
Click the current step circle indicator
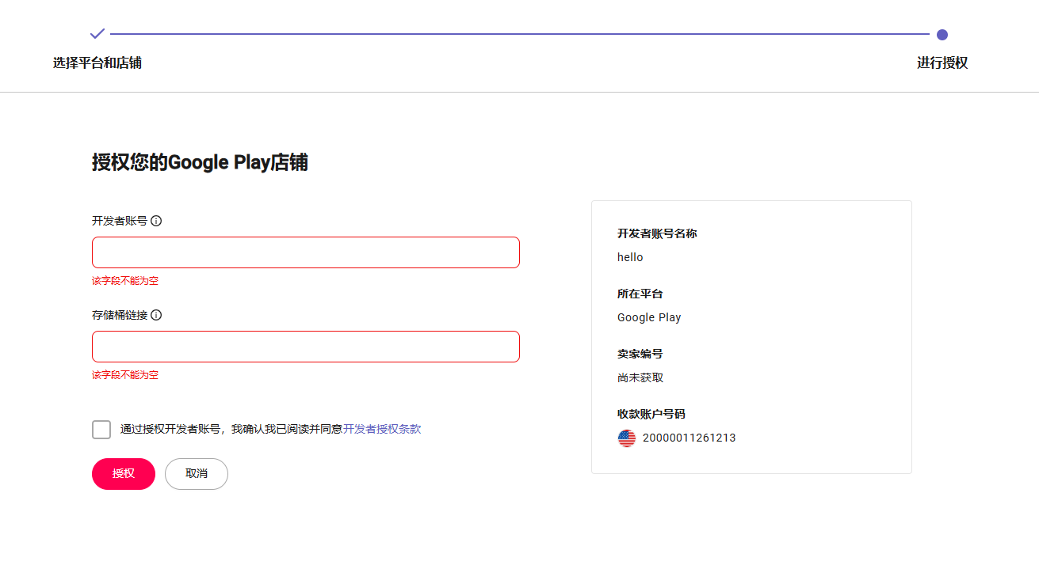pyautogui.click(x=942, y=35)
